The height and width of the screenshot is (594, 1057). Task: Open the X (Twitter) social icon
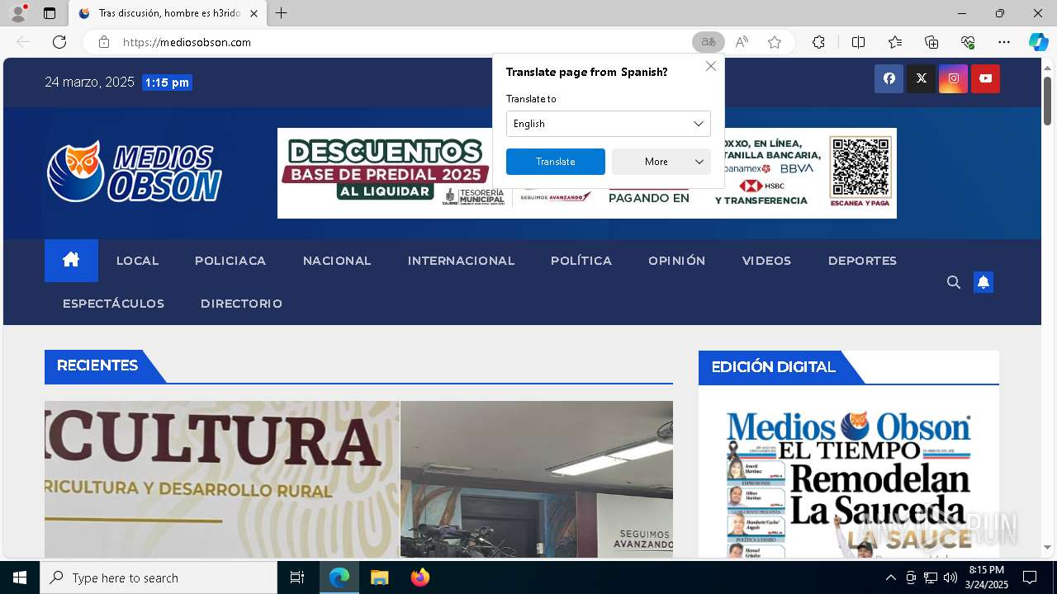point(921,78)
